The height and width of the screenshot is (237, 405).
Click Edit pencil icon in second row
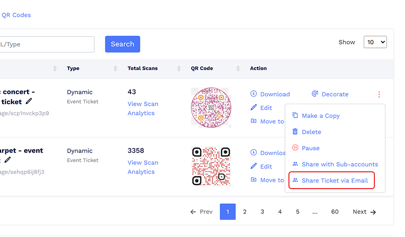pyautogui.click(x=254, y=166)
